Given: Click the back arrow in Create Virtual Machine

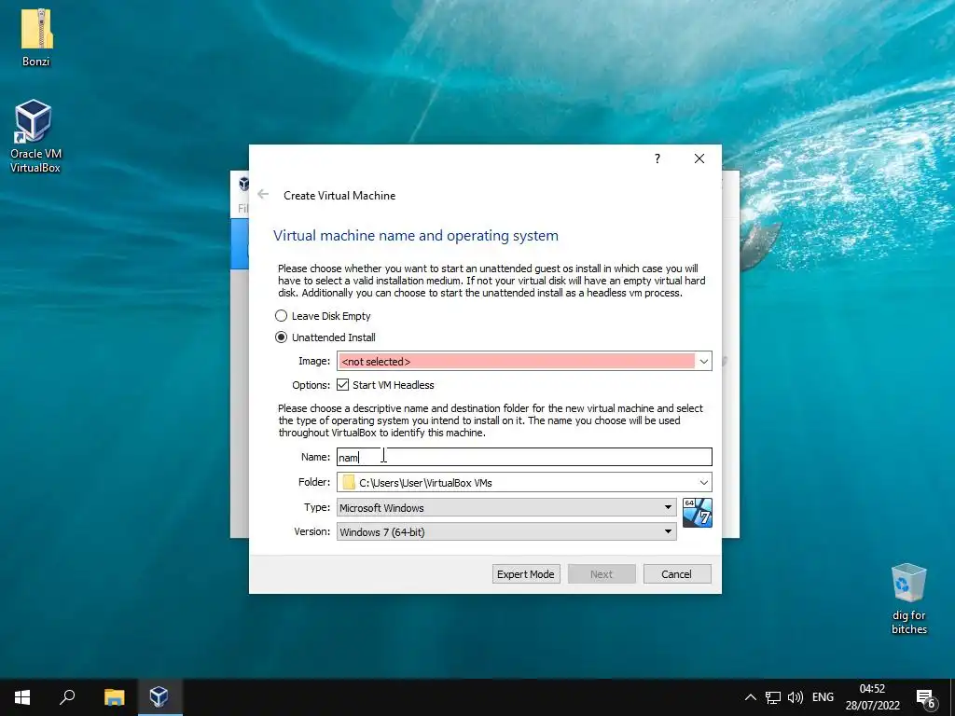Looking at the screenshot, I should (x=263, y=194).
